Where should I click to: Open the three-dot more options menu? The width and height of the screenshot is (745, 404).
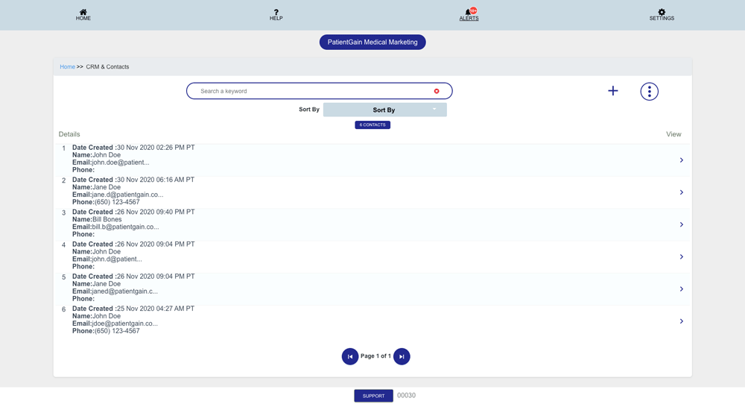click(649, 91)
